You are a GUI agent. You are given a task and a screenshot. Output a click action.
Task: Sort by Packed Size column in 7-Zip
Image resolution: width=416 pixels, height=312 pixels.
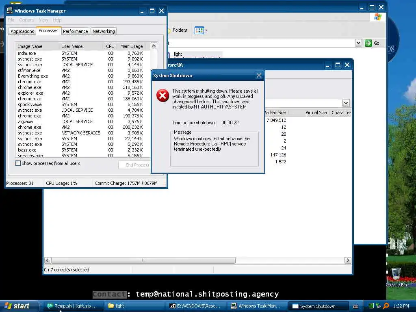pos(275,113)
